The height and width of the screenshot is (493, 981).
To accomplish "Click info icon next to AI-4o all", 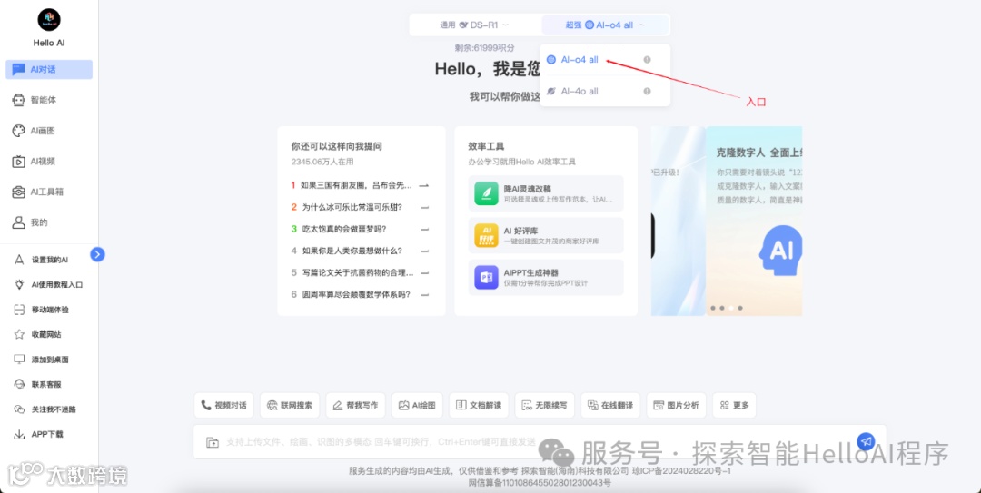I will pyautogui.click(x=647, y=92).
